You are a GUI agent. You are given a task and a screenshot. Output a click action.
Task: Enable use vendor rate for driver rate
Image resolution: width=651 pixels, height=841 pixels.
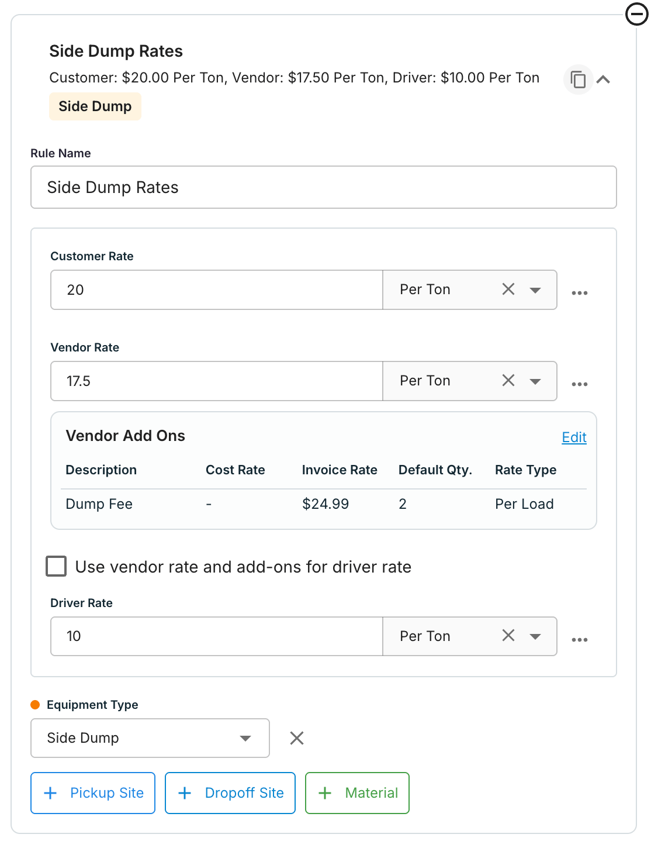(56, 566)
